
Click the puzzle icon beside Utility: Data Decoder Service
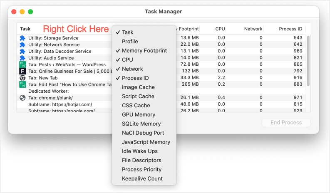pos(22,52)
